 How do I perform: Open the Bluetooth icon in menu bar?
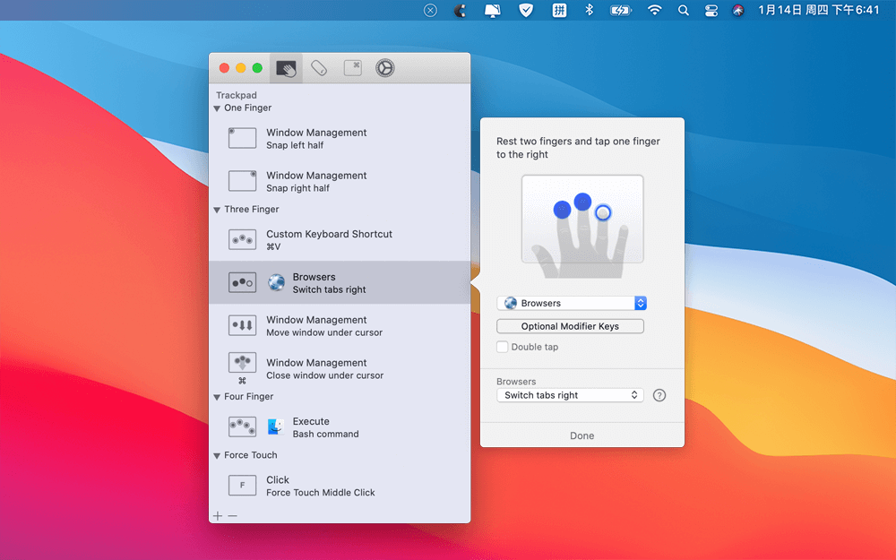(x=589, y=11)
